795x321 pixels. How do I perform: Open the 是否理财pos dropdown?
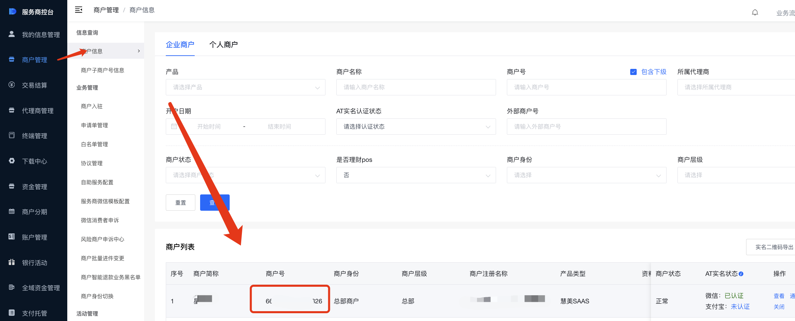(x=416, y=175)
